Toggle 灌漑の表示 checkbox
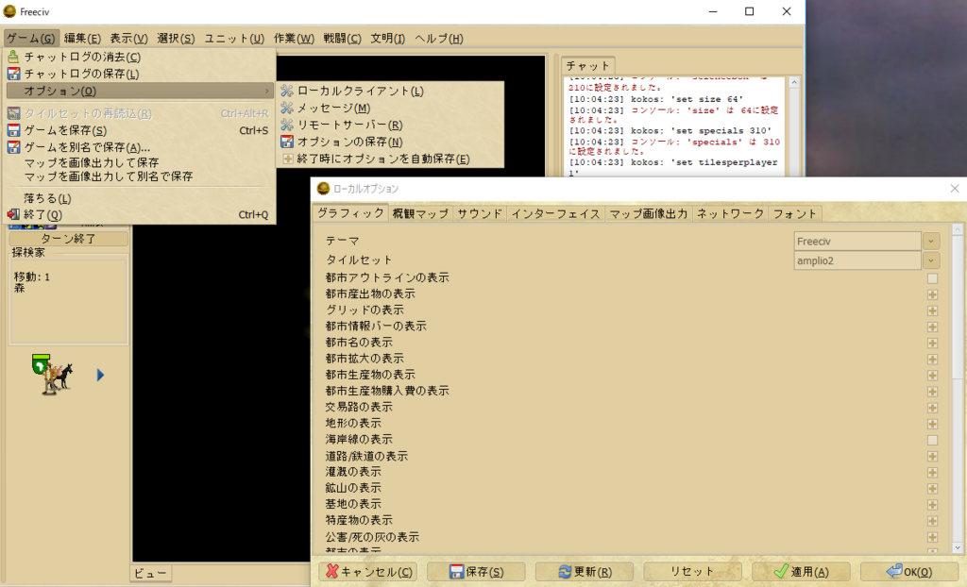 click(x=932, y=472)
